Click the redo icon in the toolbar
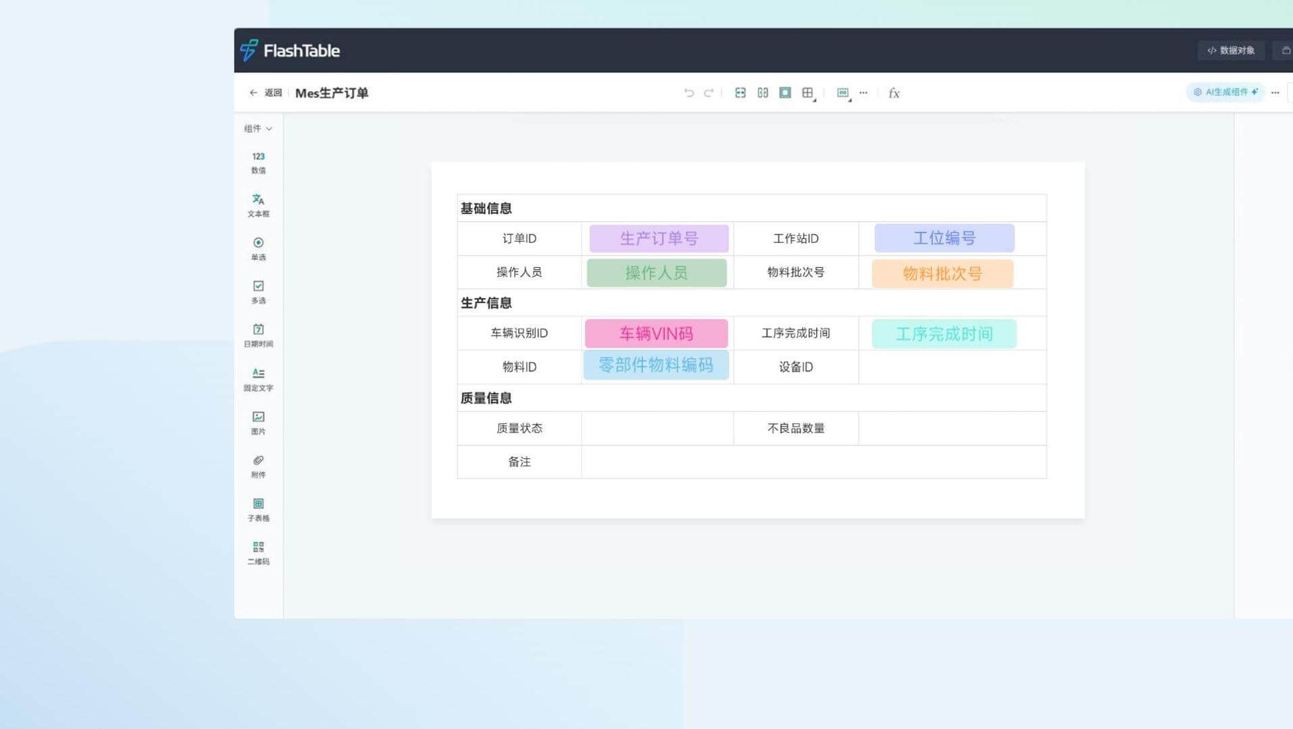 708,92
